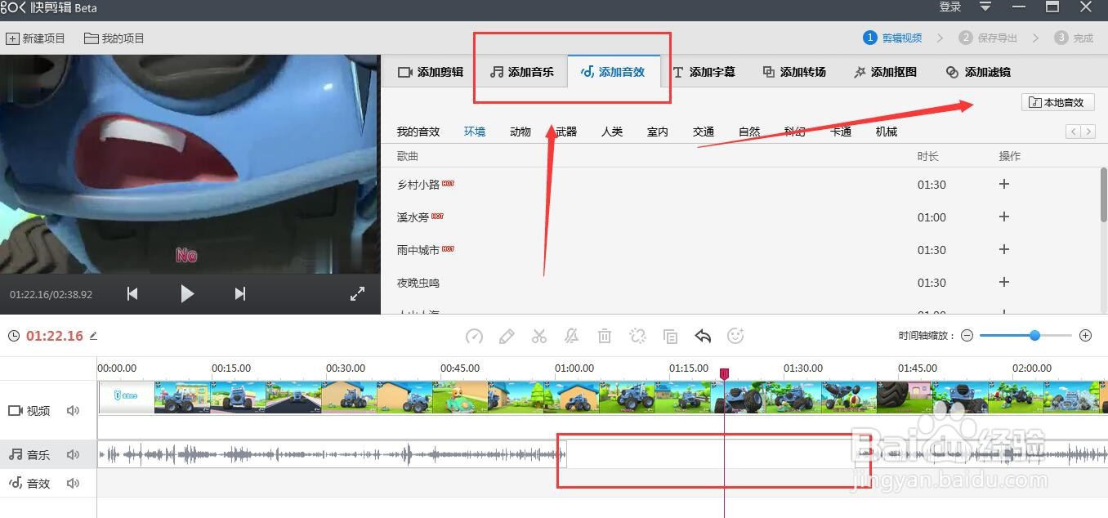Viewport: 1108px width, 518px height.
Task: Select 自然 nature category
Action: point(749,132)
